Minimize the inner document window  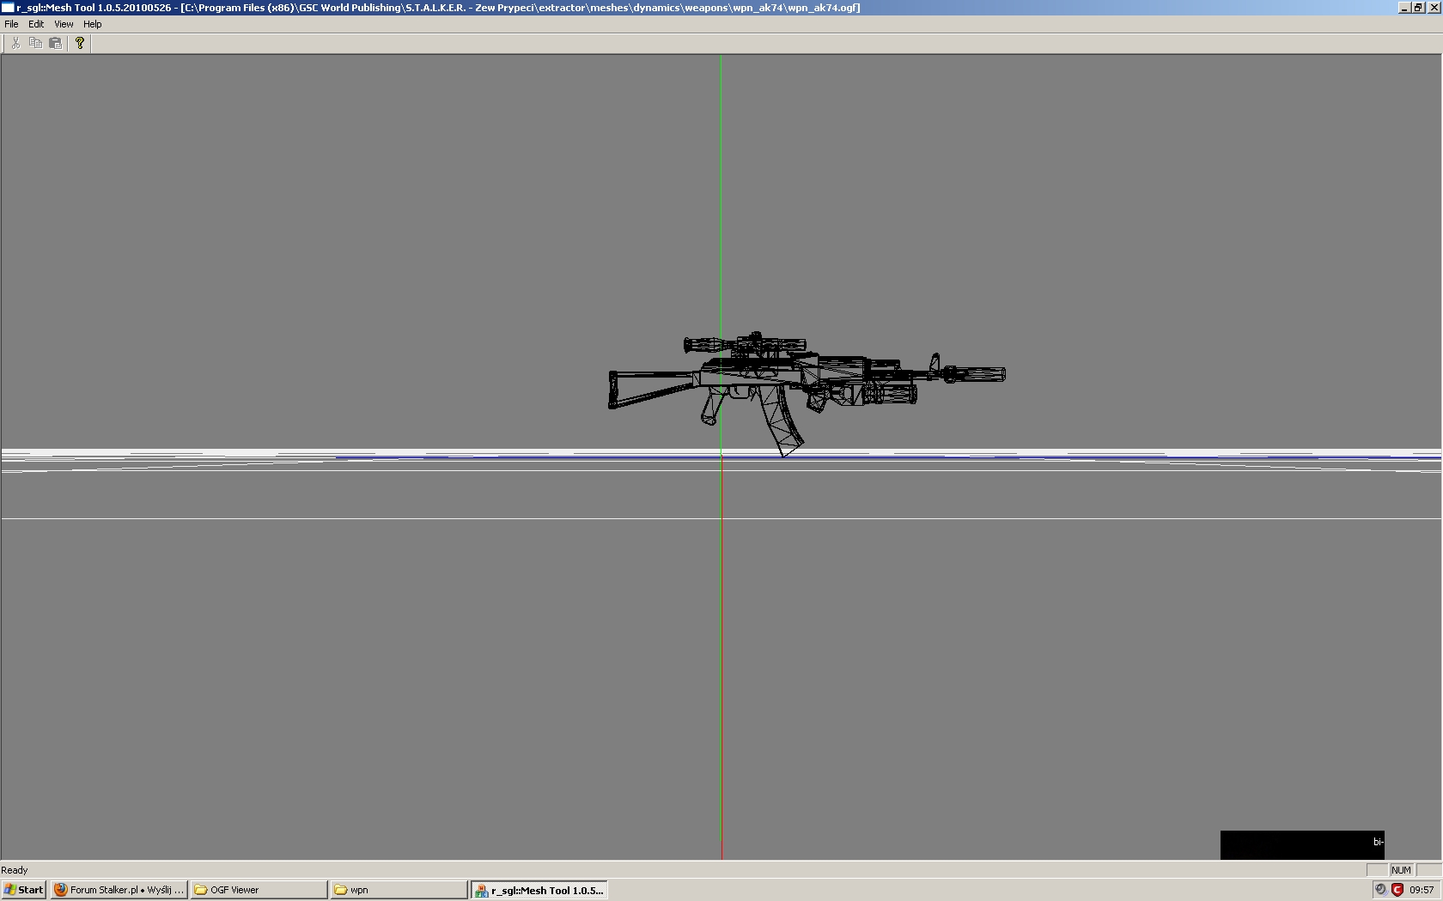1404,7
